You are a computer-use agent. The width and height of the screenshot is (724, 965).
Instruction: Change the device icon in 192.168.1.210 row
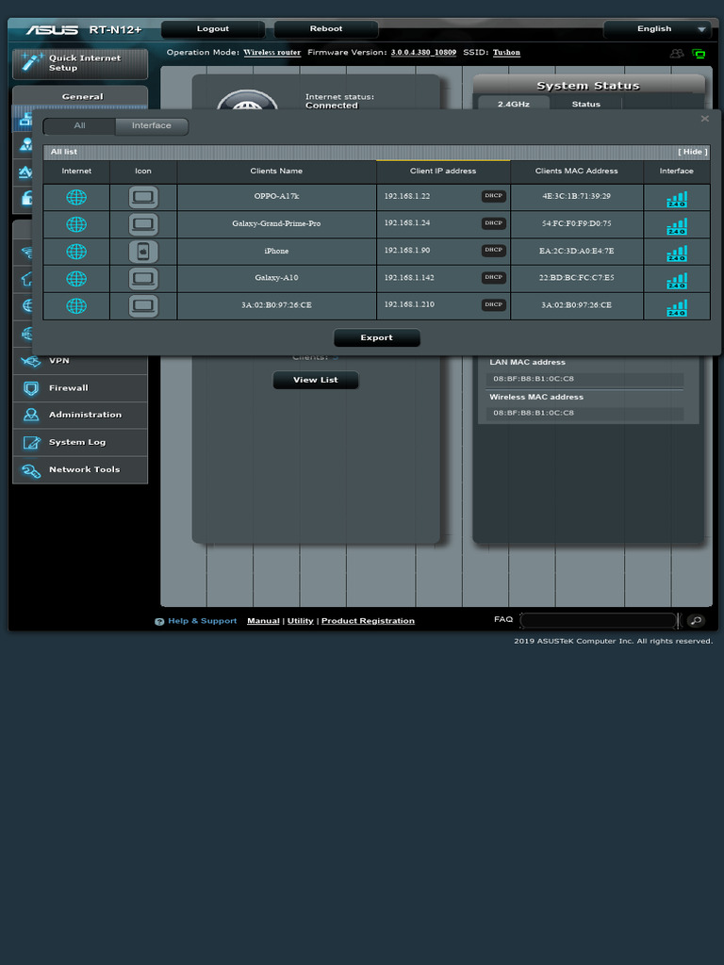point(143,306)
